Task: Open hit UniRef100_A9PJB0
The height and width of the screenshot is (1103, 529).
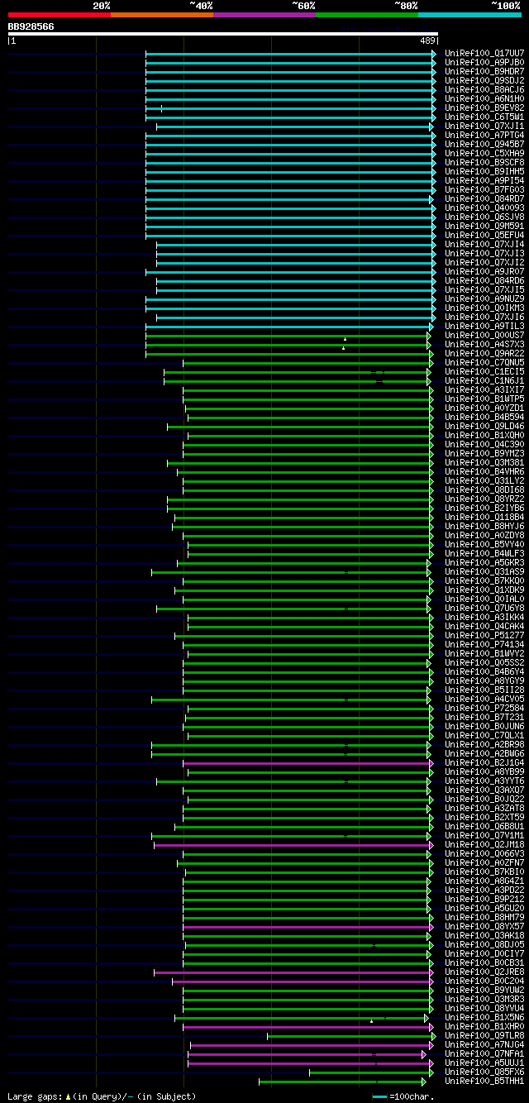Action: [x=484, y=62]
